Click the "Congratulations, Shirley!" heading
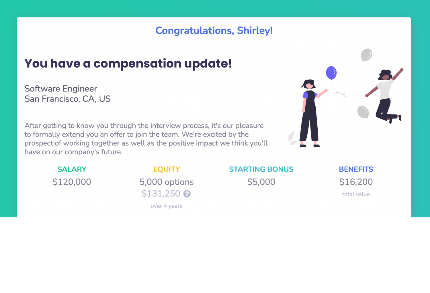This screenshot has height=293, width=430. 214,31
